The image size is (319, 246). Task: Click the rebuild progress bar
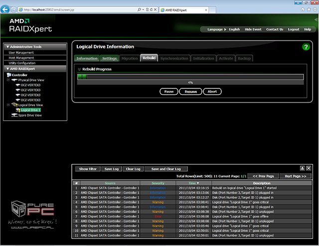(x=190, y=77)
